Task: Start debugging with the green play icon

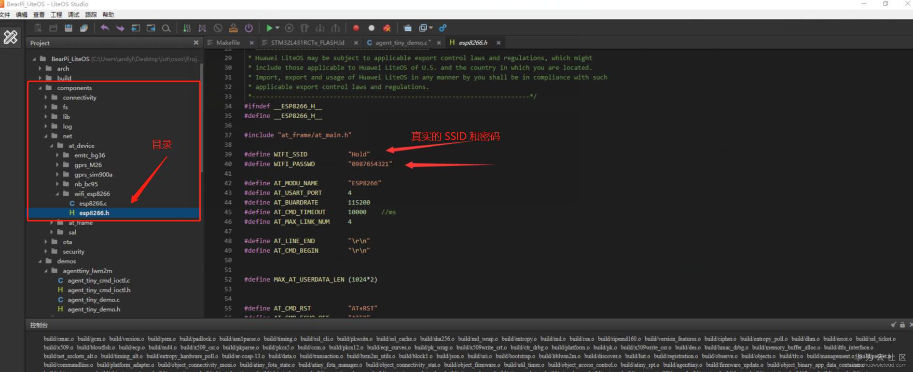Action: [x=269, y=28]
